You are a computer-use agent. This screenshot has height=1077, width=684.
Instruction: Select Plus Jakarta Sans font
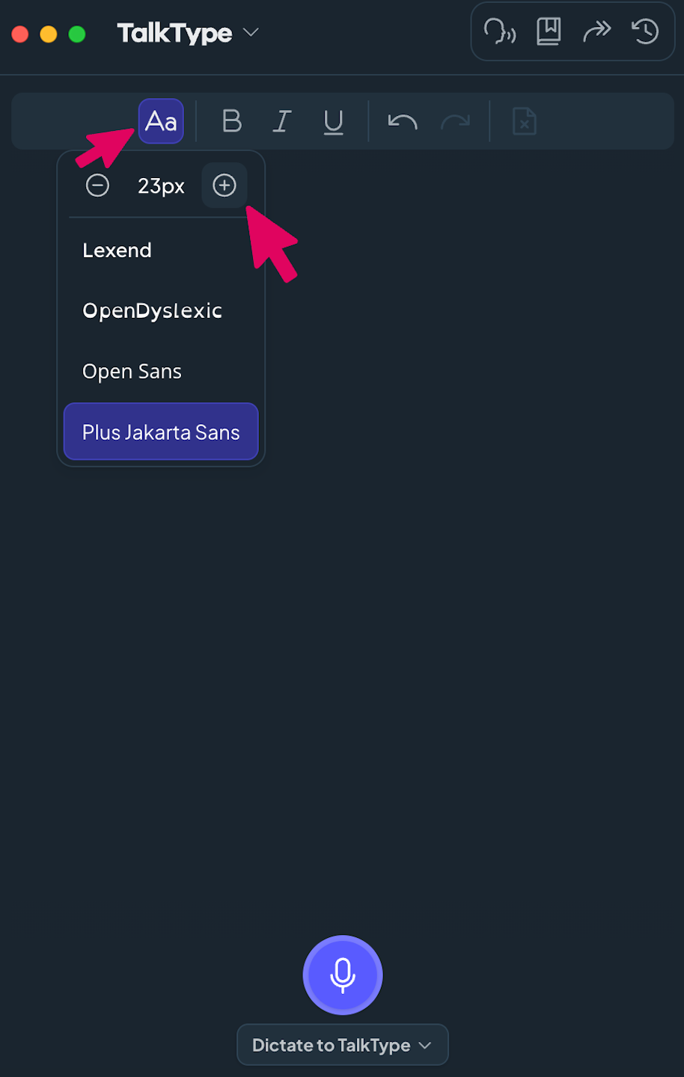[161, 432]
